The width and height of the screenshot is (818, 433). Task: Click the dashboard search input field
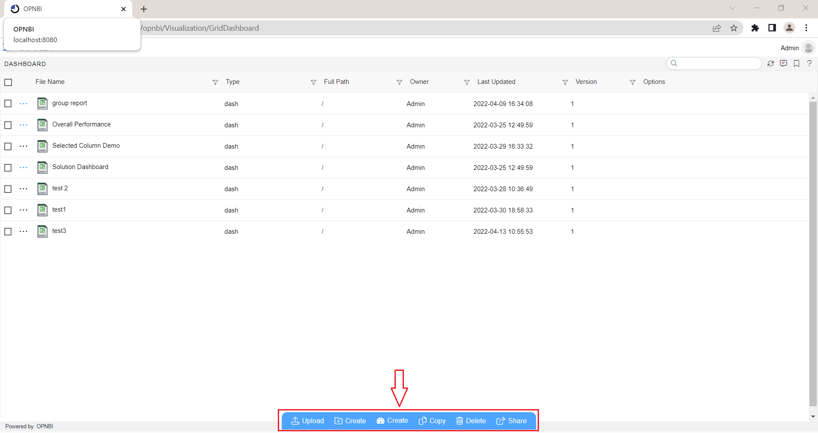coord(714,63)
